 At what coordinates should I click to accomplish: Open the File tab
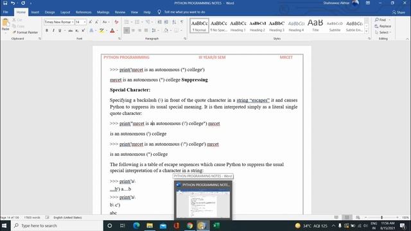click(x=6, y=12)
